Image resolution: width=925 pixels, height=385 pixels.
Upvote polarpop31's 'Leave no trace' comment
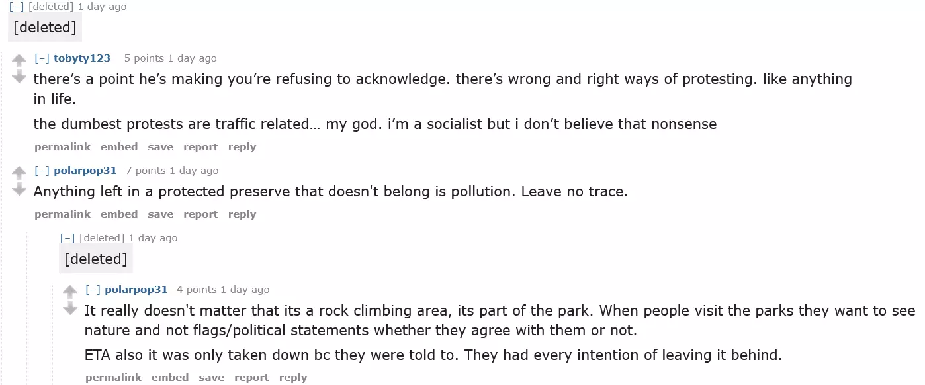[19, 173]
